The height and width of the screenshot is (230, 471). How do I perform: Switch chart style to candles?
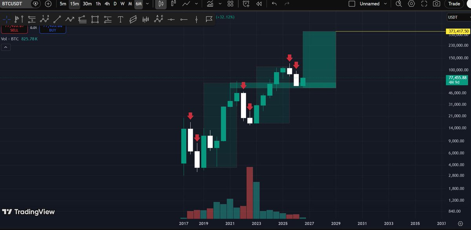(x=160, y=4)
